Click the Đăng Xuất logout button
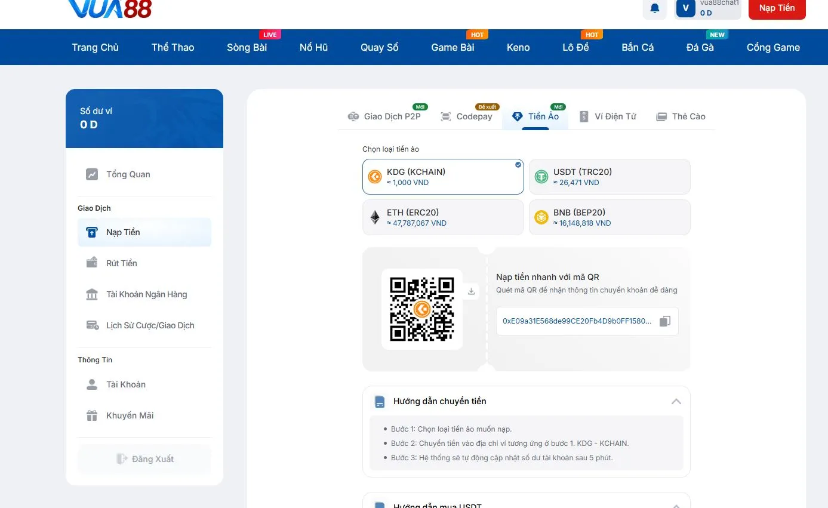Viewport: 828px width, 508px height. click(x=144, y=459)
